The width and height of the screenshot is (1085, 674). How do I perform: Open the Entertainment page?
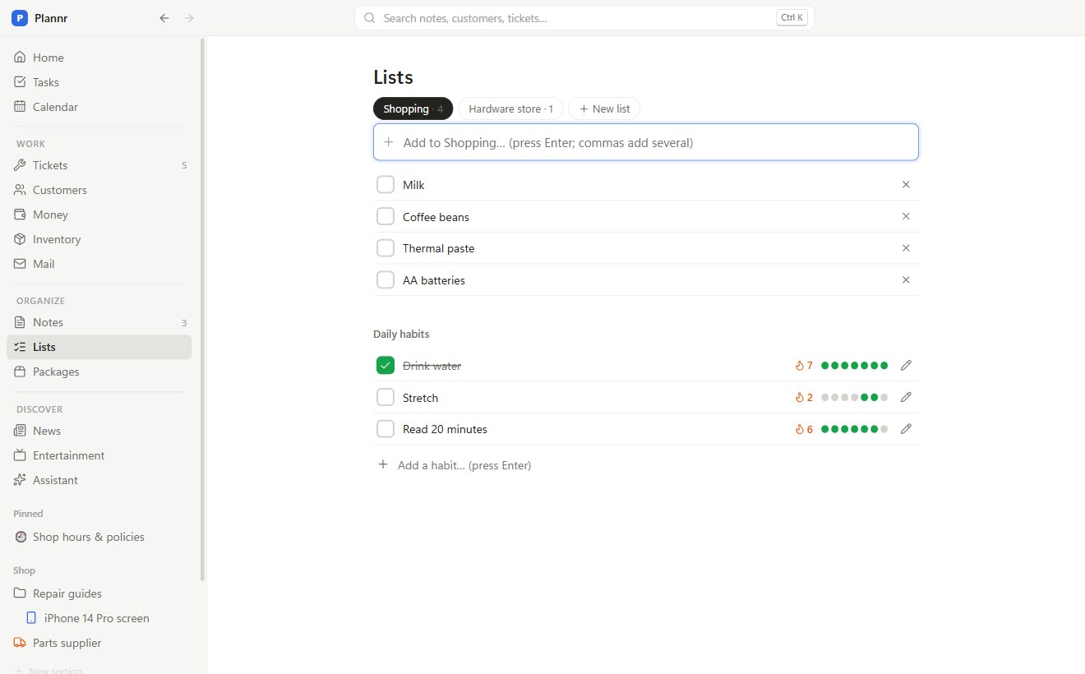[x=99, y=455]
